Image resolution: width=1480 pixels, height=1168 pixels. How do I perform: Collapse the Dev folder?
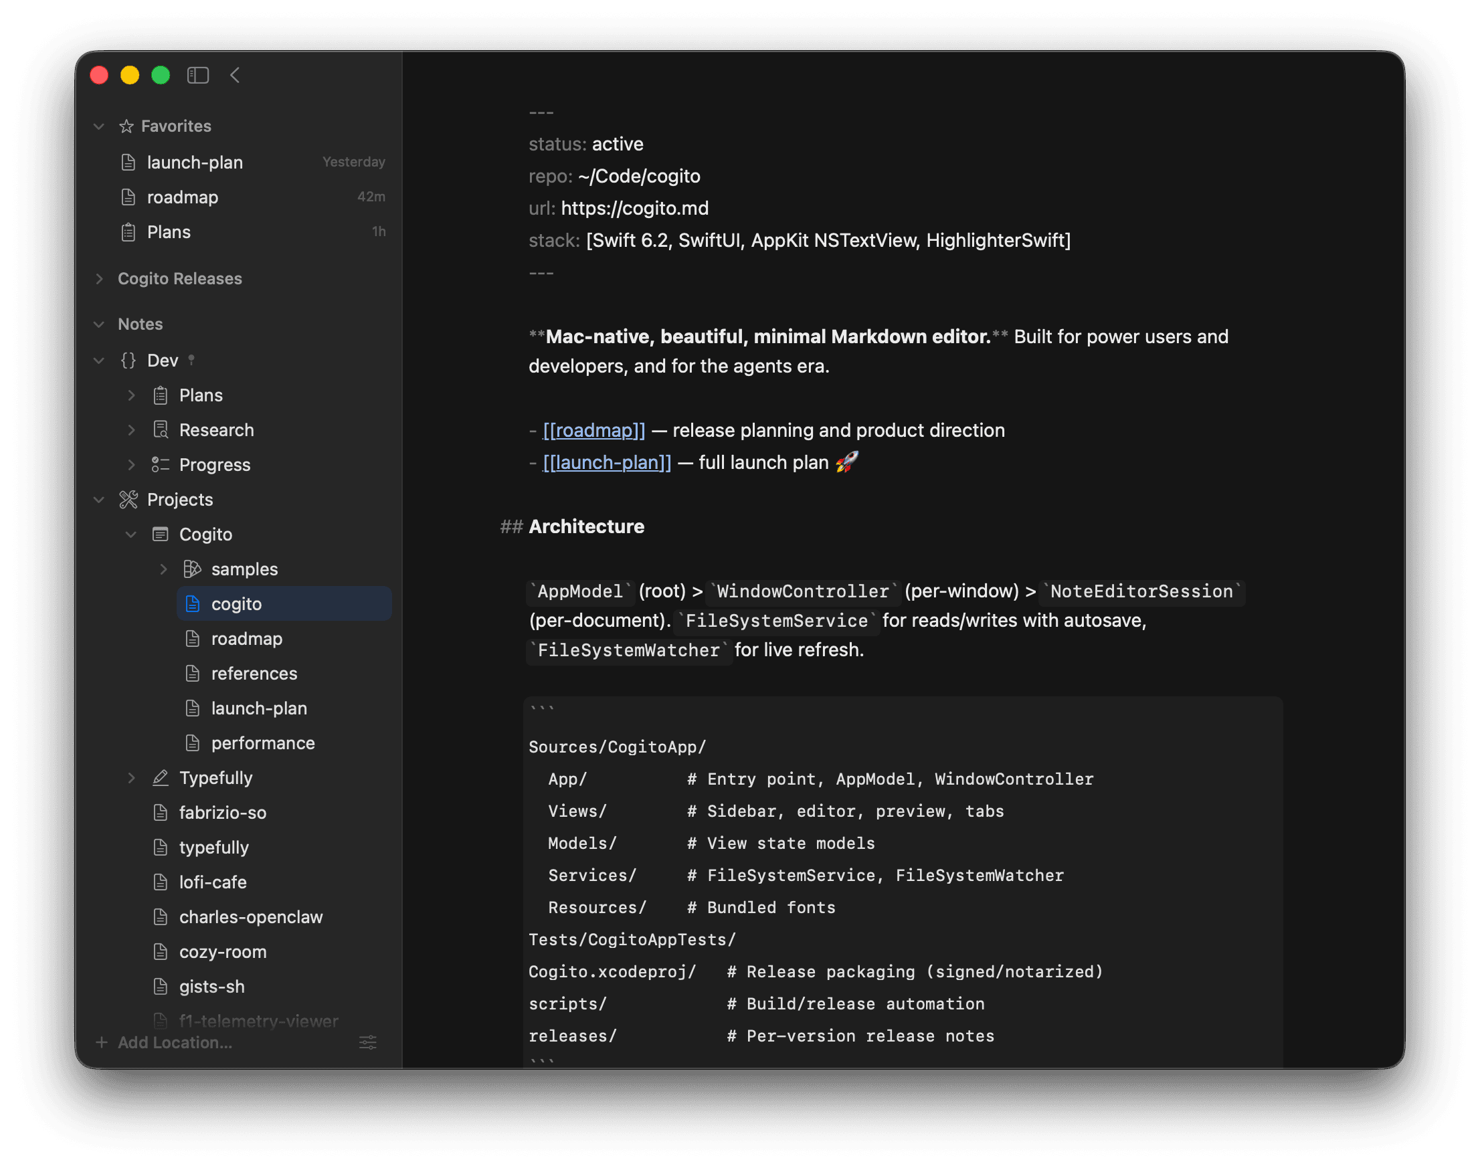(99, 361)
